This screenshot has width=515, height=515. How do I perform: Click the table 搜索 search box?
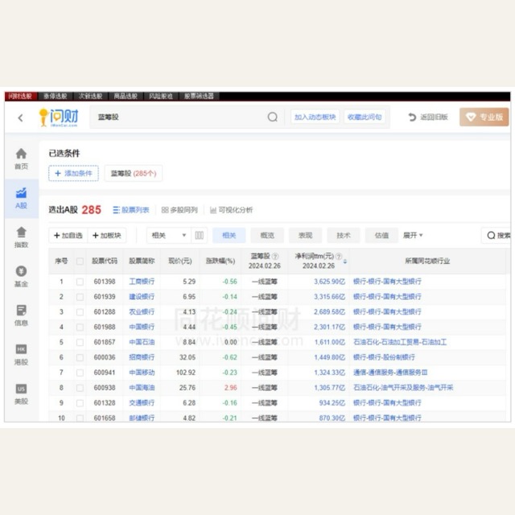pos(496,235)
